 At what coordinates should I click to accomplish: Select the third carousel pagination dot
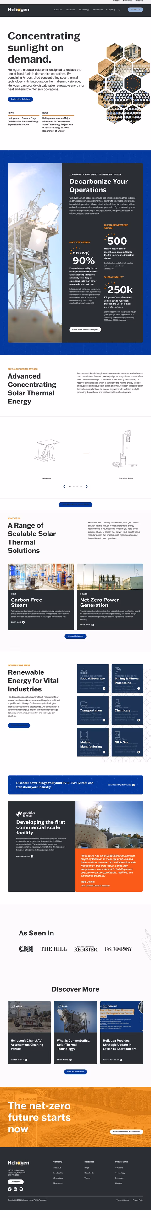pyautogui.click(x=77, y=486)
